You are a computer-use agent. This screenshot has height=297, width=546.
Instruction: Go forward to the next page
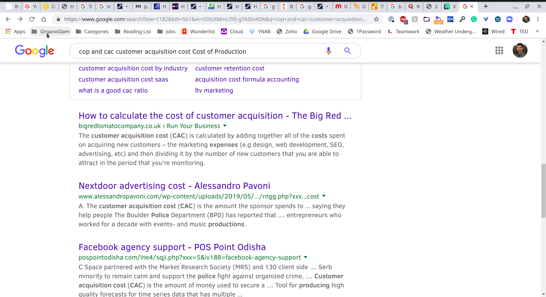20,19
